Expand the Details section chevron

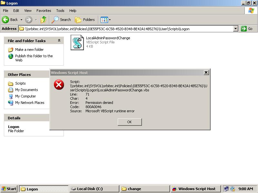(58, 118)
